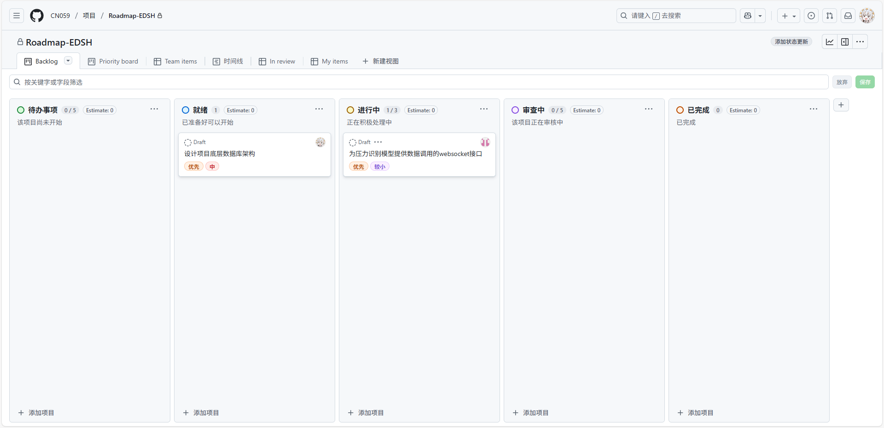Open the Copilot chat icon

pos(748,16)
